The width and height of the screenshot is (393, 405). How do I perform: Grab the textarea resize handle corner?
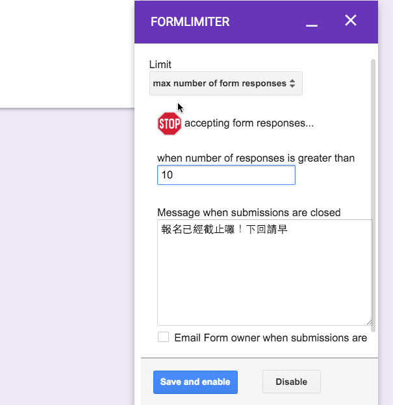click(x=369, y=323)
